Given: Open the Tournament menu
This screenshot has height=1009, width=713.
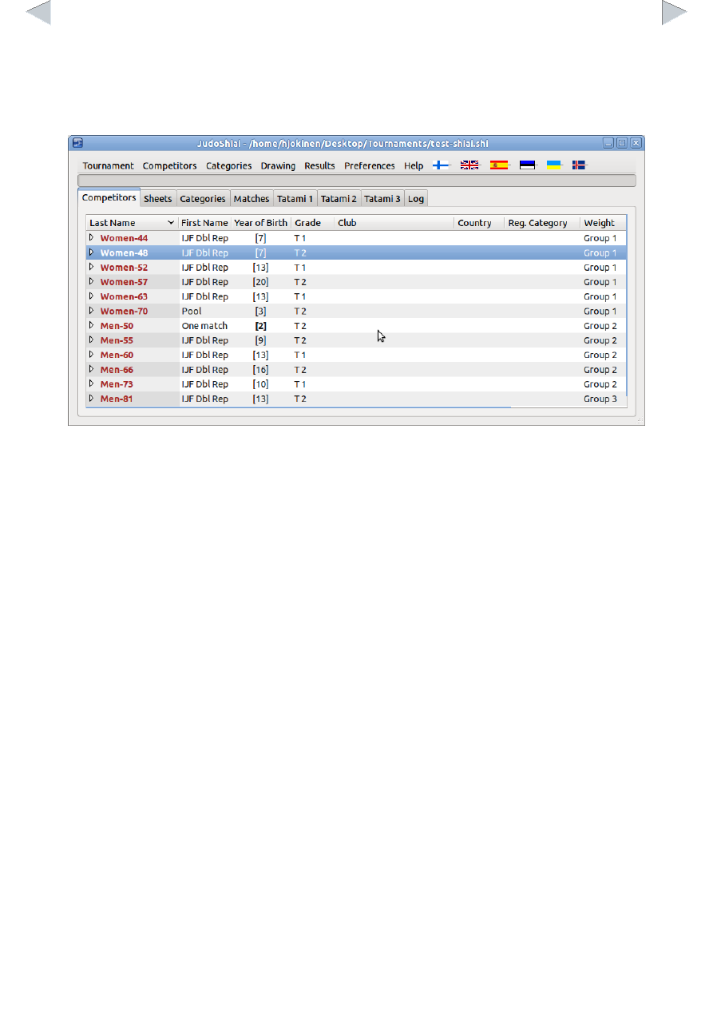Looking at the screenshot, I should [x=109, y=166].
